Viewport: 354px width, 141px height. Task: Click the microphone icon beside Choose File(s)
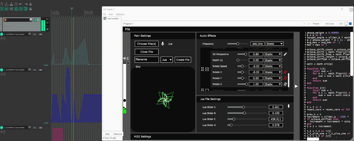163,44
